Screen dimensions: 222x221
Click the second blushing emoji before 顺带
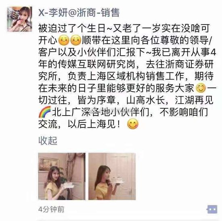point(76,40)
